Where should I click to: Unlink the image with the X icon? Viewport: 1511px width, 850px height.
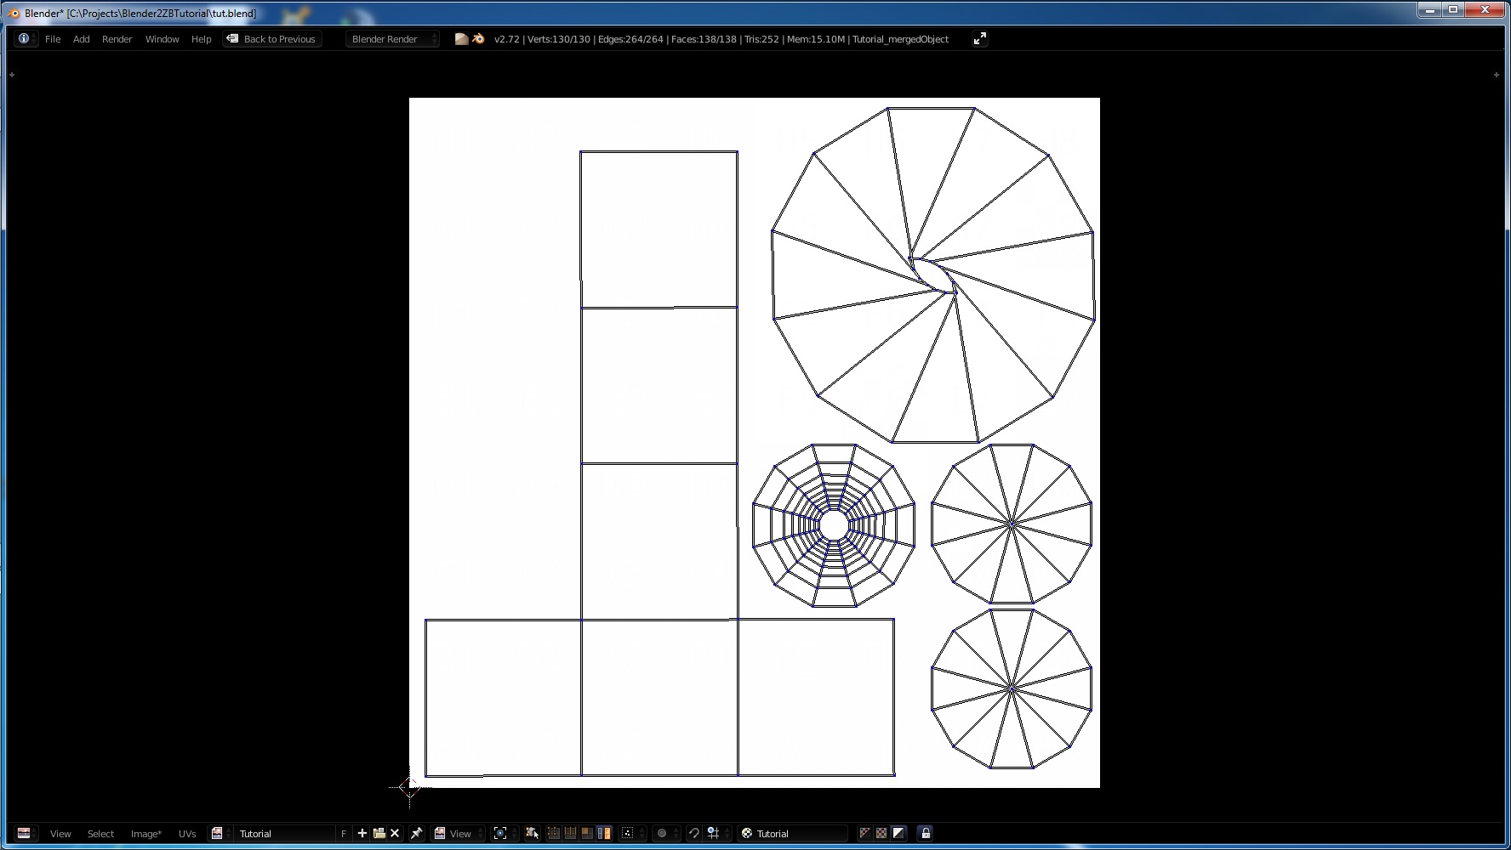click(395, 833)
